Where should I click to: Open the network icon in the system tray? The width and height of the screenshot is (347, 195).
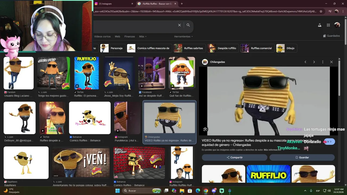tap(325, 191)
